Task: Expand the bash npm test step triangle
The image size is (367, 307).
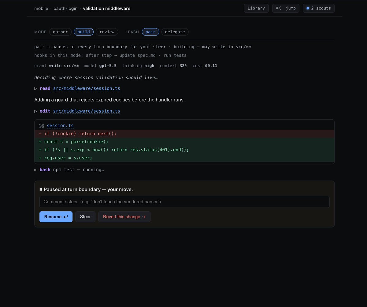Action: (36, 169)
